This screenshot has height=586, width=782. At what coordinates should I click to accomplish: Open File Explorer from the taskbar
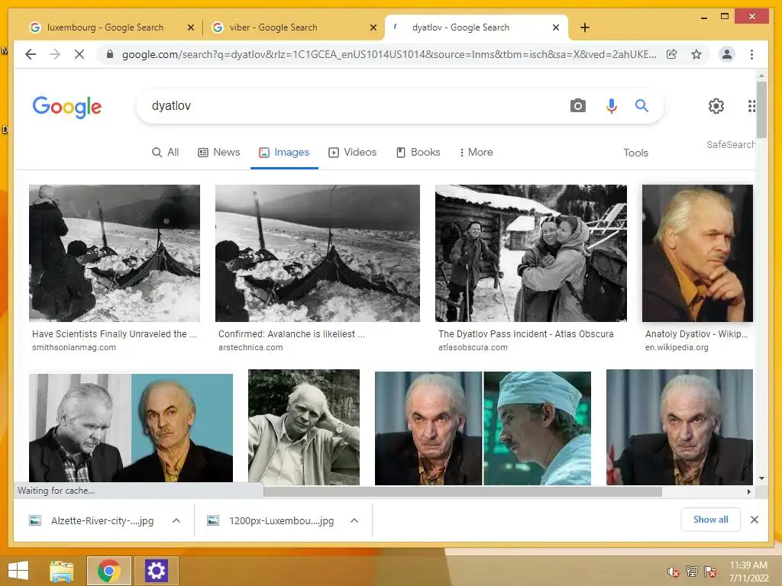(x=62, y=571)
